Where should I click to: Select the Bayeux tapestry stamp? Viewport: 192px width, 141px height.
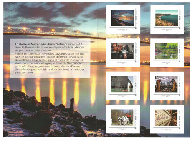(x=167, y=119)
